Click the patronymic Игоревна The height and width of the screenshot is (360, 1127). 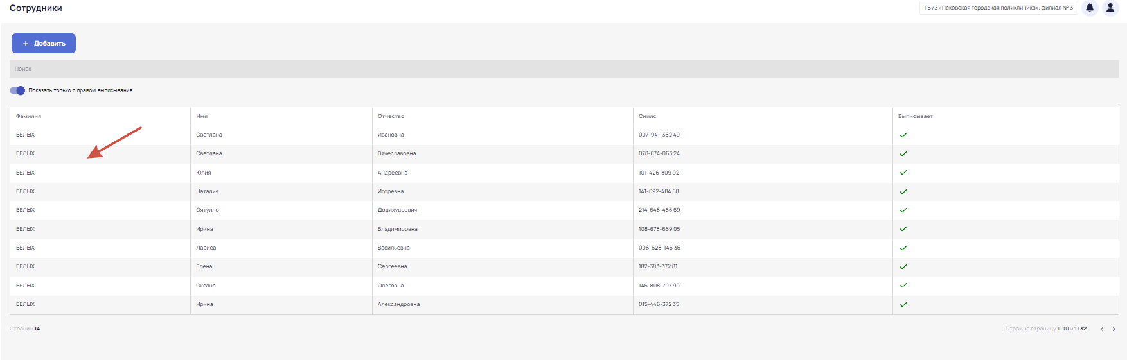point(390,191)
